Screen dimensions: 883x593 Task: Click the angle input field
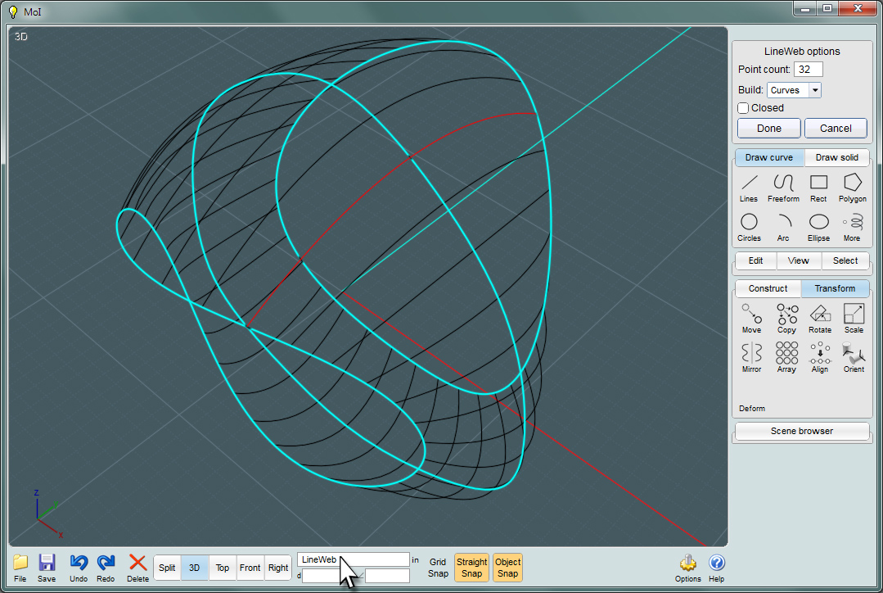[387, 576]
